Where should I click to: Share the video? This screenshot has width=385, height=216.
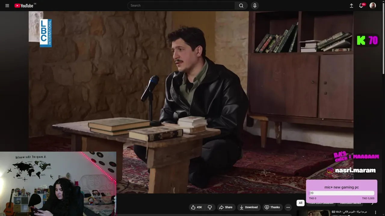[x=226, y=207]
